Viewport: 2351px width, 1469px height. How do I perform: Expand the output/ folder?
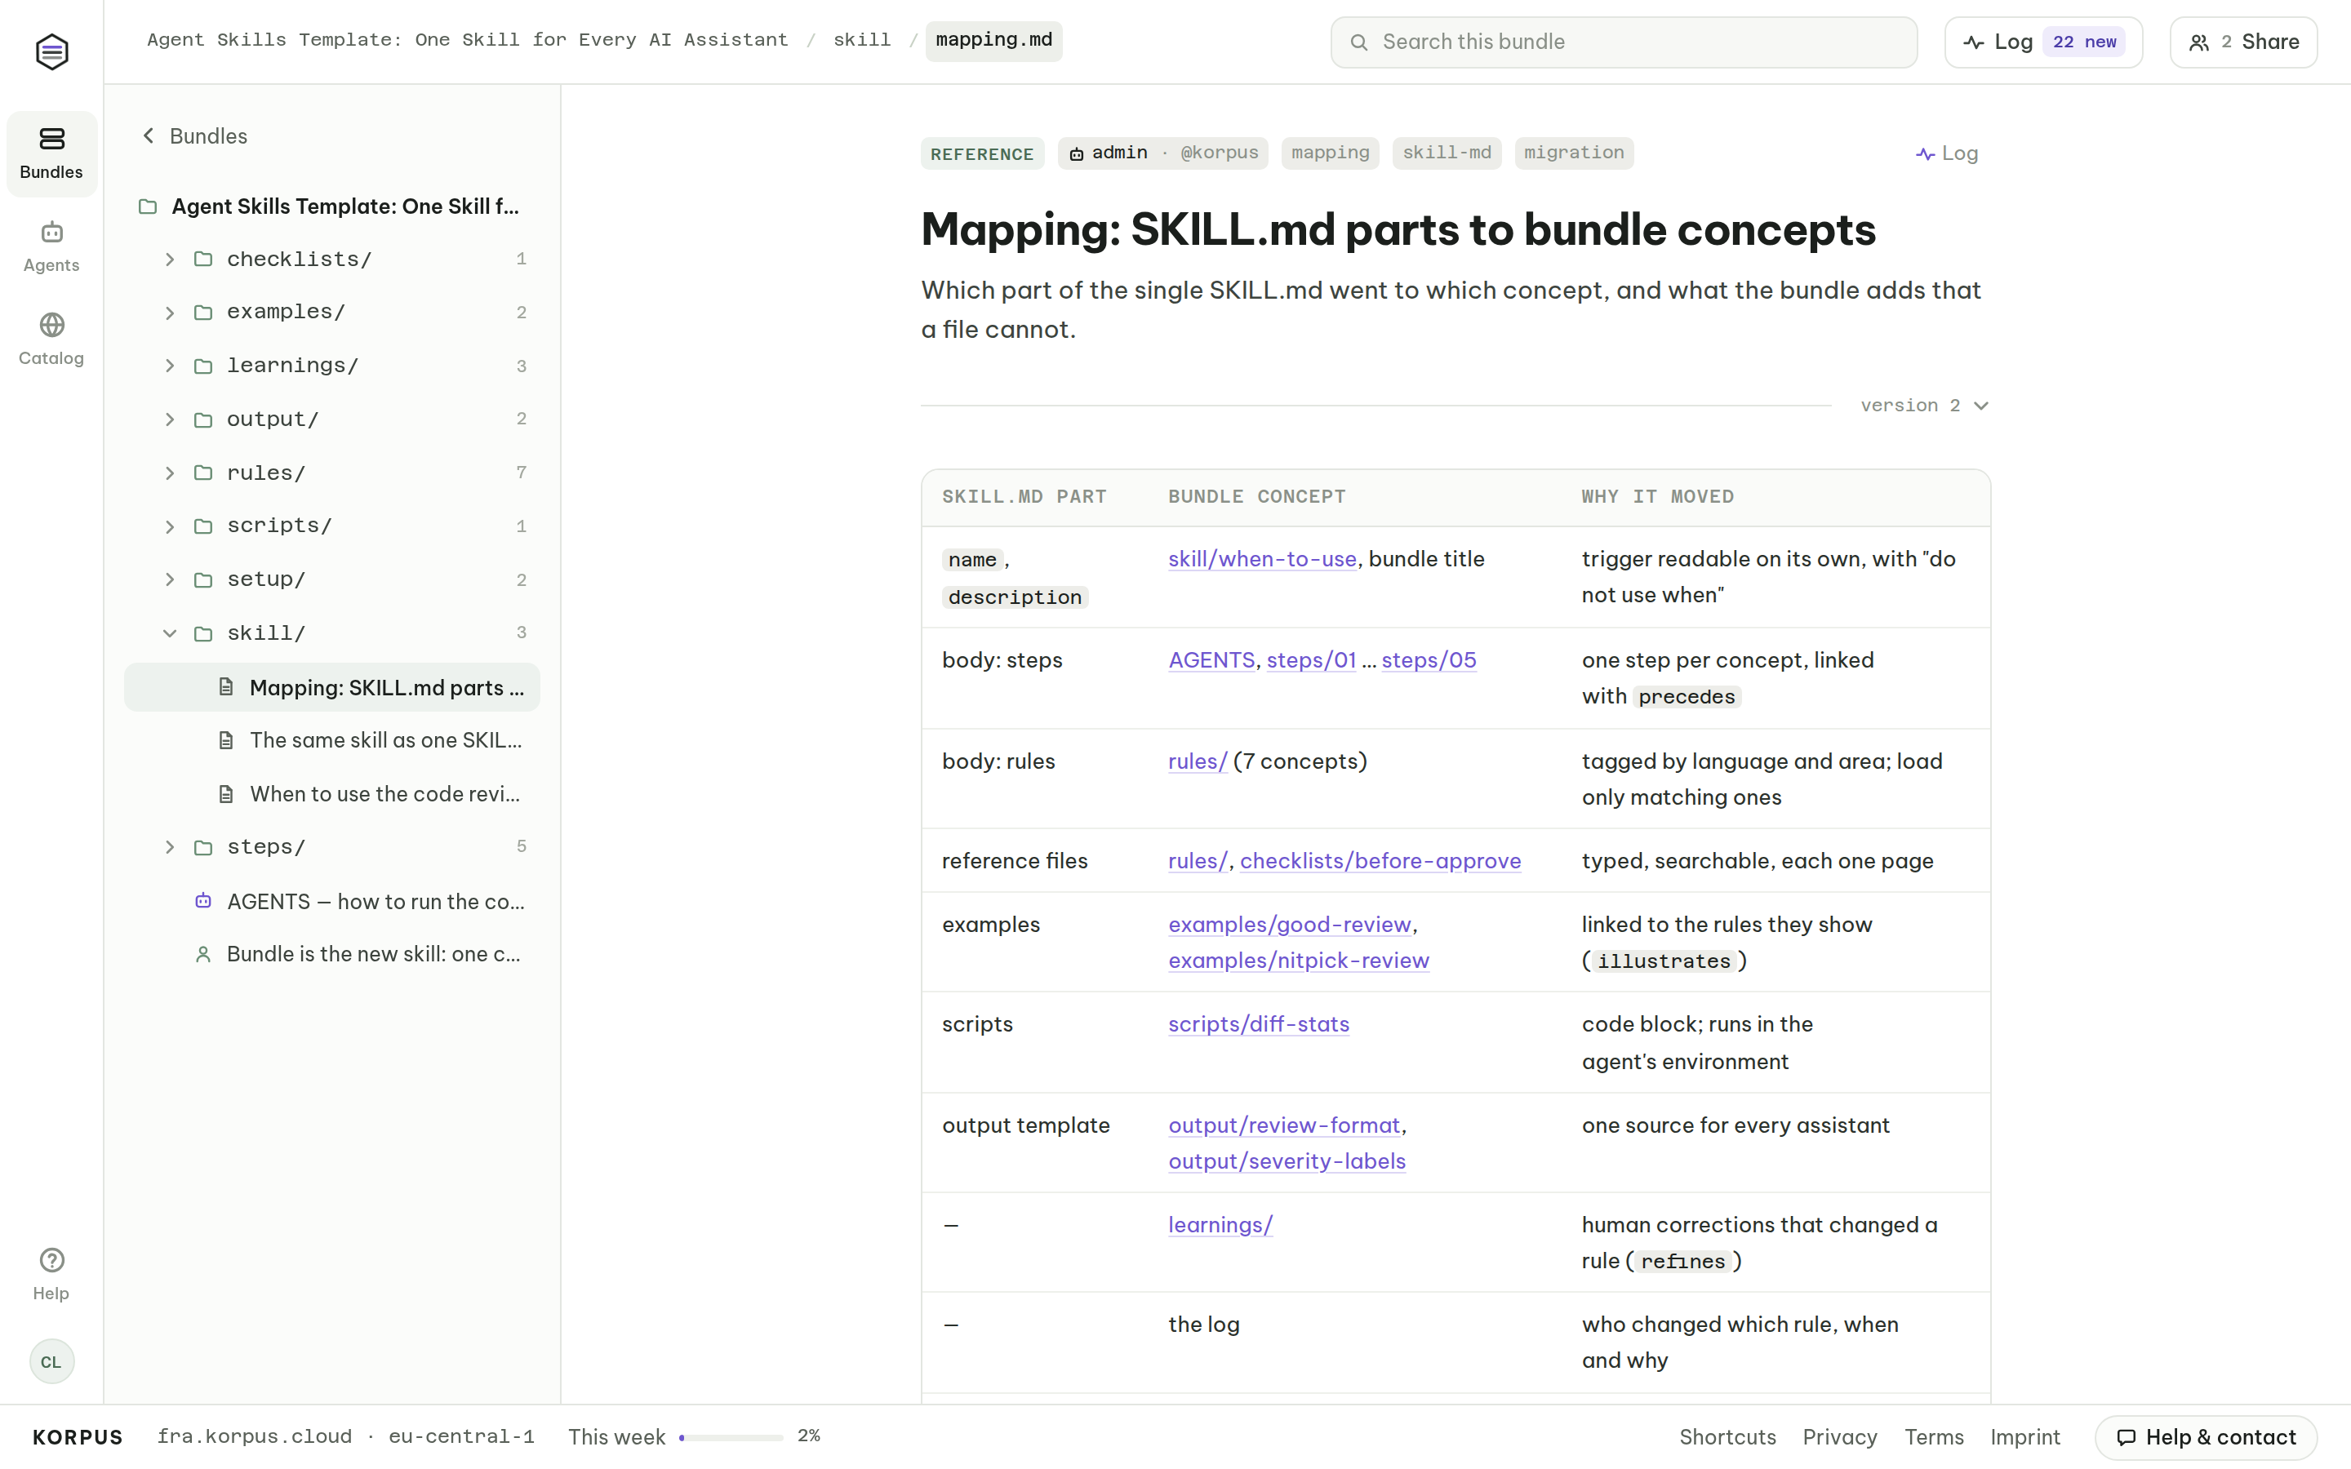(x=170, y=419)
